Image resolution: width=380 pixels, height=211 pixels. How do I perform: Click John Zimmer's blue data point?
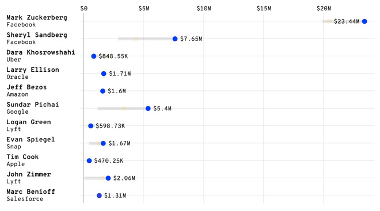pyautogui.click(x=108, y=178)
